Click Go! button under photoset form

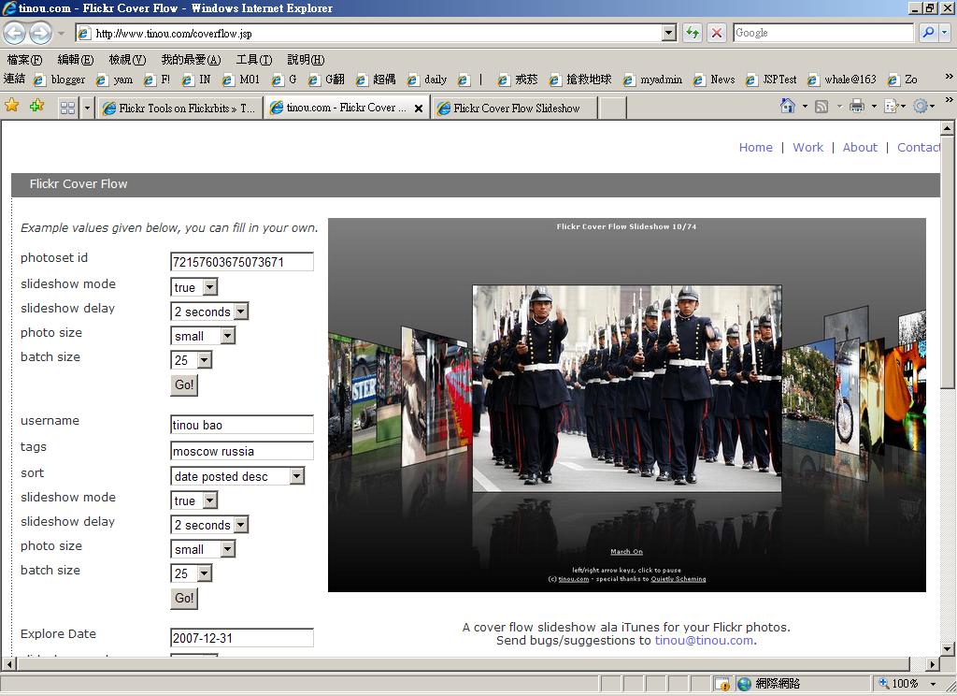tap(184, 385)
